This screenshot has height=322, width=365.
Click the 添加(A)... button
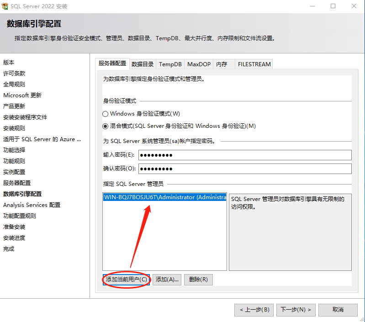point(167,280)
